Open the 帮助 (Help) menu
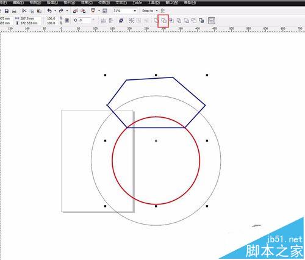Screen dimensions: 305x260 pyautogui.click(x=190, y=3)
